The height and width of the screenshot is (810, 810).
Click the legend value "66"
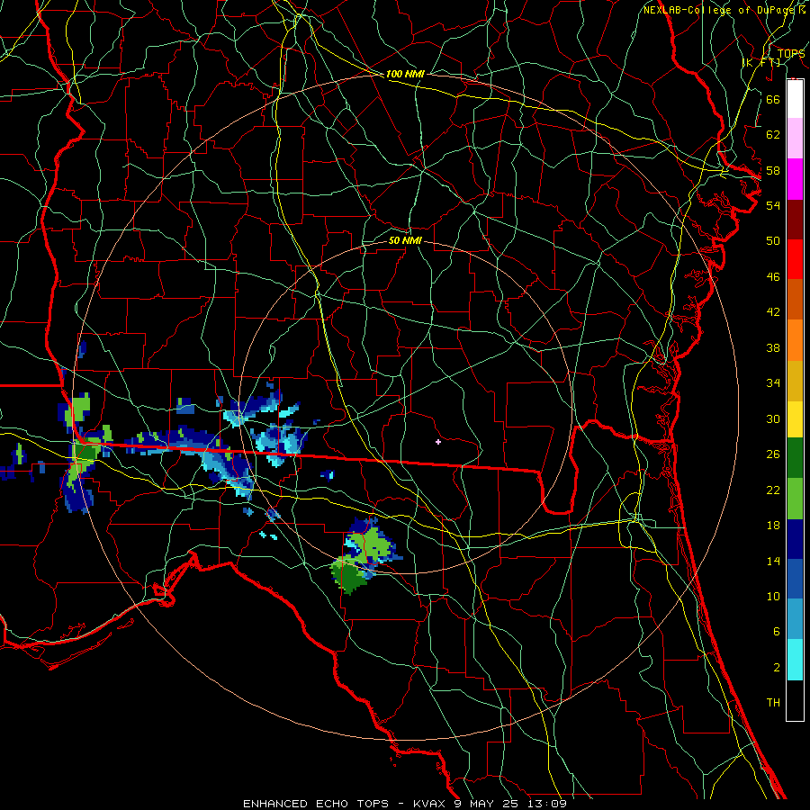773,100
